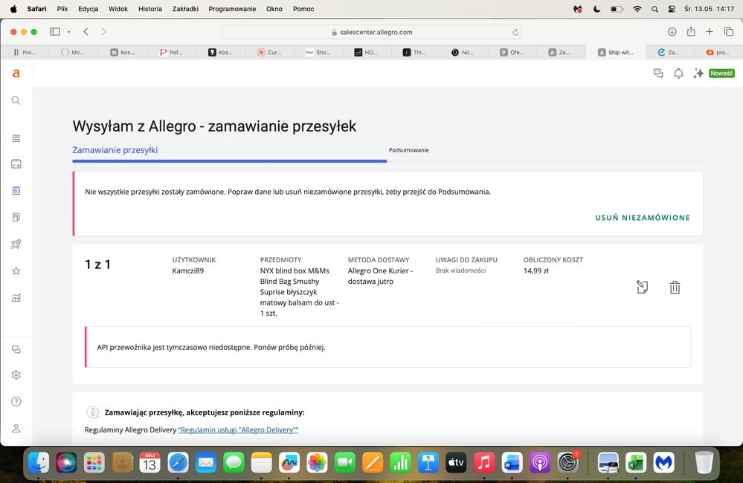Open the help question mark icon
743x483 pixels.
[16, 401]
